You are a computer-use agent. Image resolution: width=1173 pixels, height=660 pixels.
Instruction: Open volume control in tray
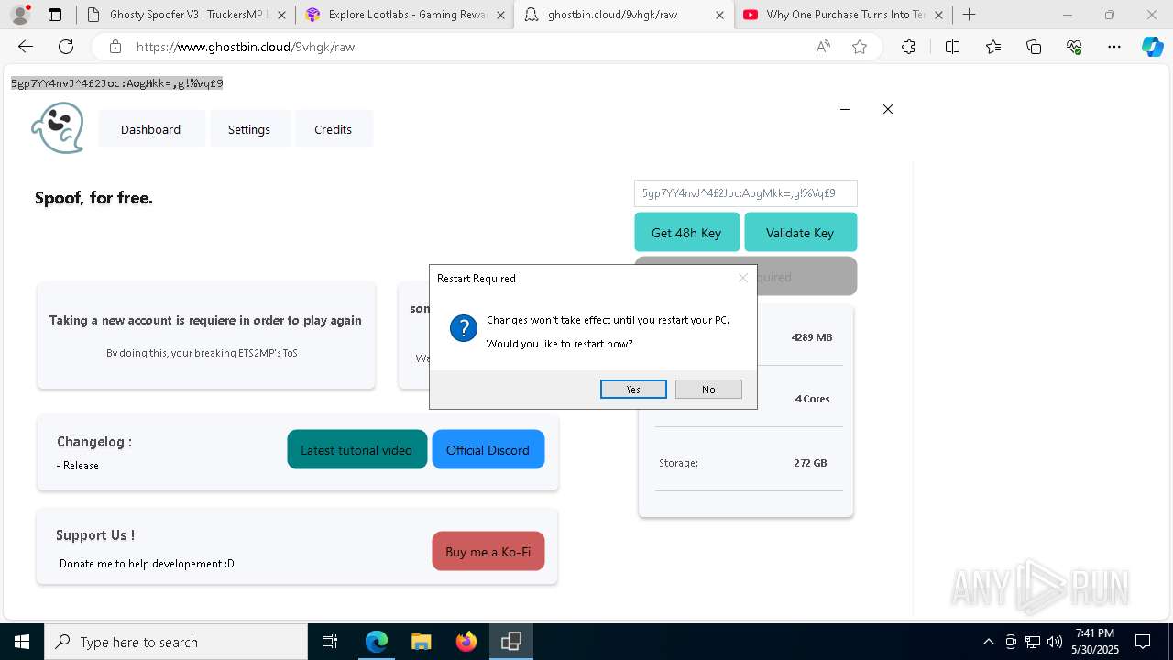pyautogui.click(x=1055, y=642)
